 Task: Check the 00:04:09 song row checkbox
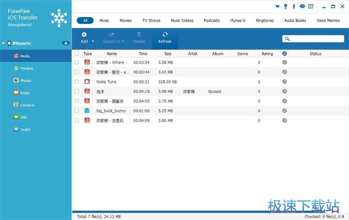[x=77, y=120]
